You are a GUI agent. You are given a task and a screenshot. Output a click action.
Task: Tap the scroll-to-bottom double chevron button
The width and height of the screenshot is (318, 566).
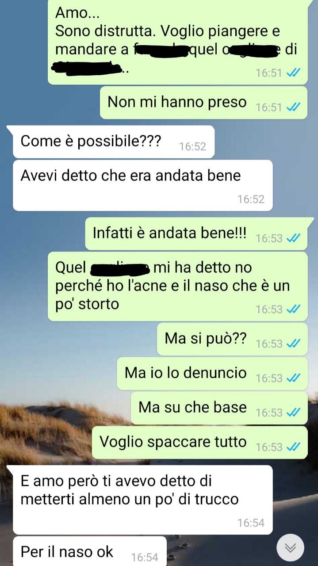click(290, 548)
